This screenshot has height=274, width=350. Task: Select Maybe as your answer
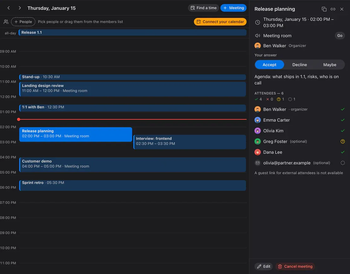(330, 65)
